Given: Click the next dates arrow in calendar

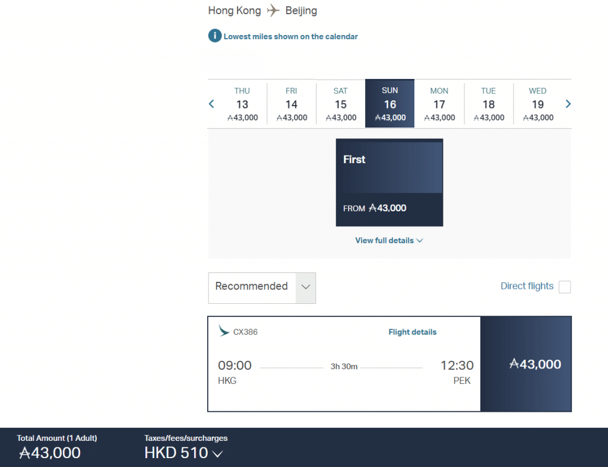Looking at the screenshot, I should (x=568, y=104).
